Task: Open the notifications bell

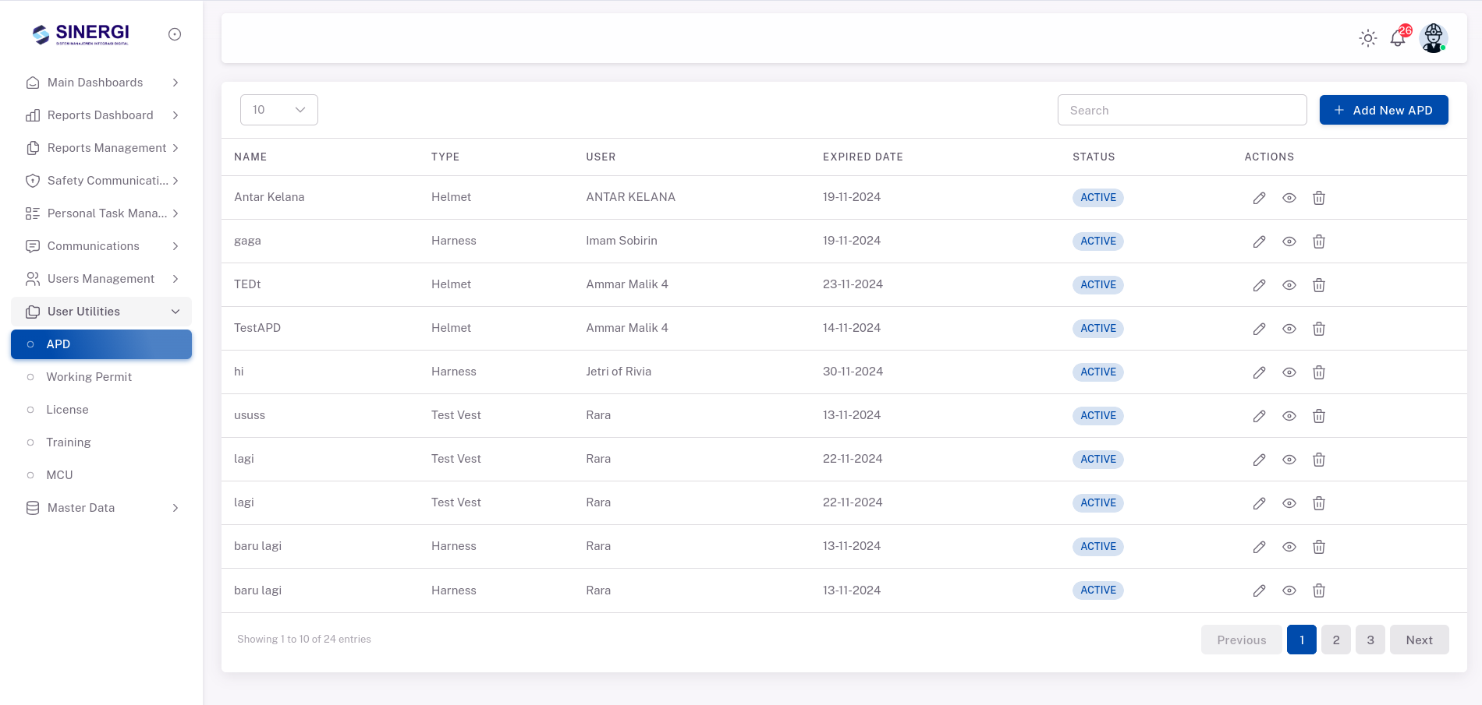Action: [1398, 38]
